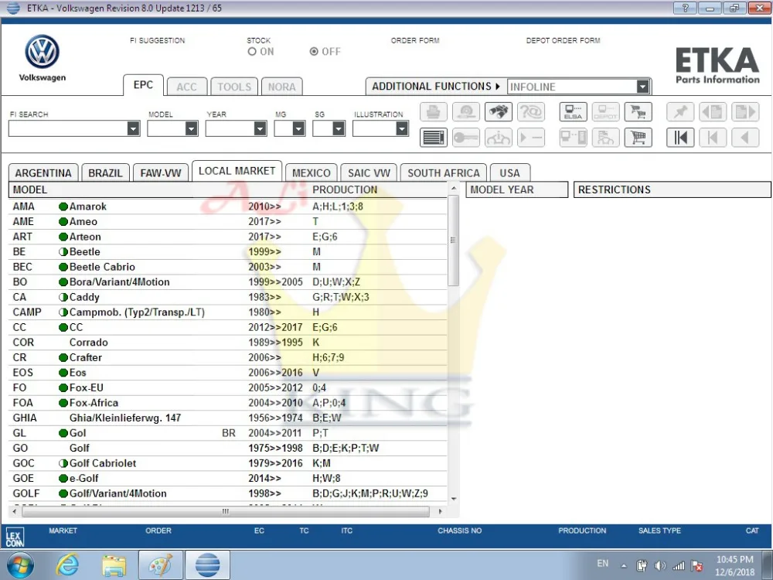Set STOCK to ON
The width and height of the screenshot is (773, 580).
(252, 51)
